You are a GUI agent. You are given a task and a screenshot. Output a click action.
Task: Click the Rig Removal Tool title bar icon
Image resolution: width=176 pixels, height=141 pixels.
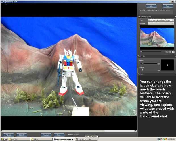coord(2,2)
